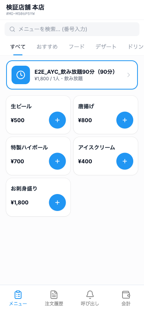144x312 pixels.
Task: Open 注文履歴 document icon in bottom navigation
Action: click(54, 295)
